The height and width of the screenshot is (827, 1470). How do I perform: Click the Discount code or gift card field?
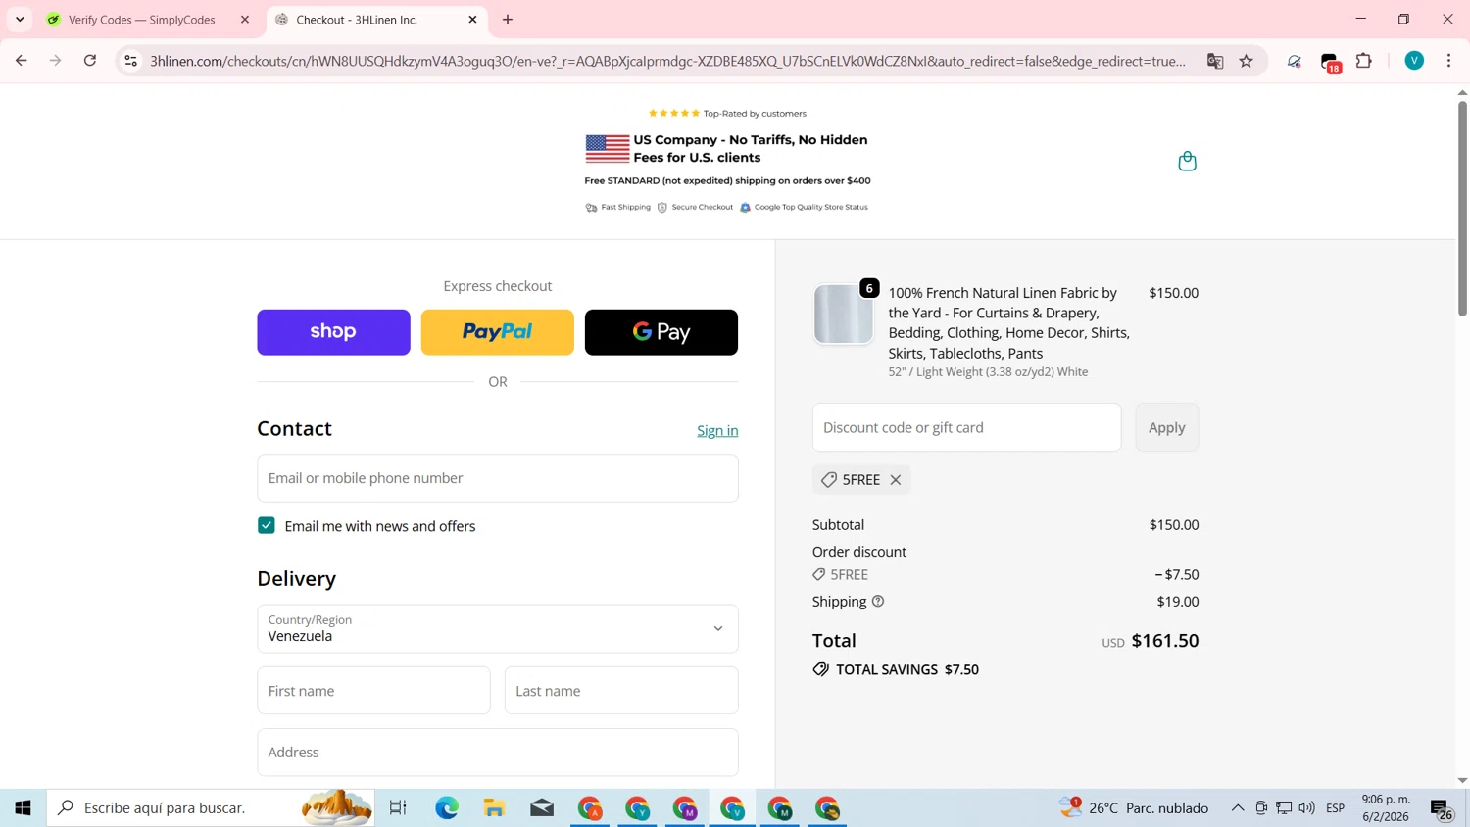pyautogui.click(x=966, y=427)
